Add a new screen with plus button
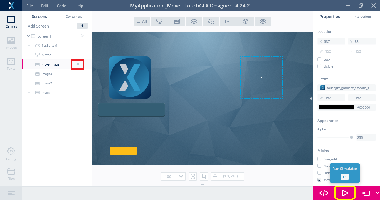Viewport: 380px width, 200px height. pos(82,26)
